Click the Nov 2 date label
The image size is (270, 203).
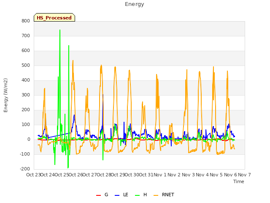point(174,175)
